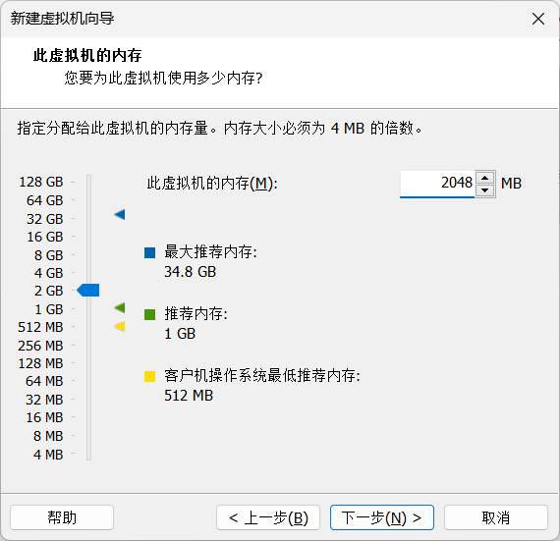This screenshot has width=560, height=541.
Task: Click the yellow legend square for 客户机操作系统最低推荐内存
Action: click(149, 376)
